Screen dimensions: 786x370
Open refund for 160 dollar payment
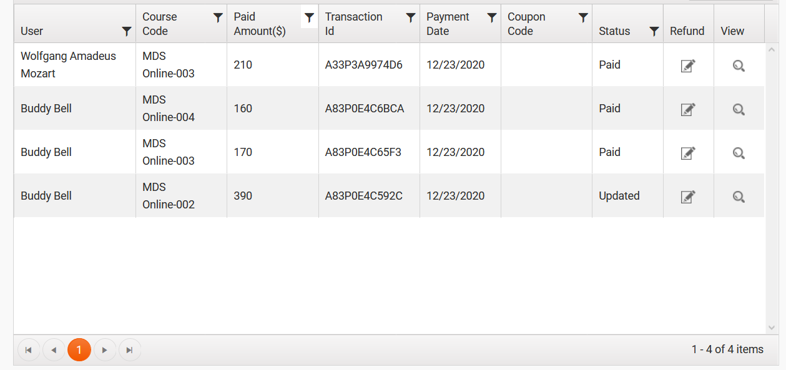click(x=688, y=109)
